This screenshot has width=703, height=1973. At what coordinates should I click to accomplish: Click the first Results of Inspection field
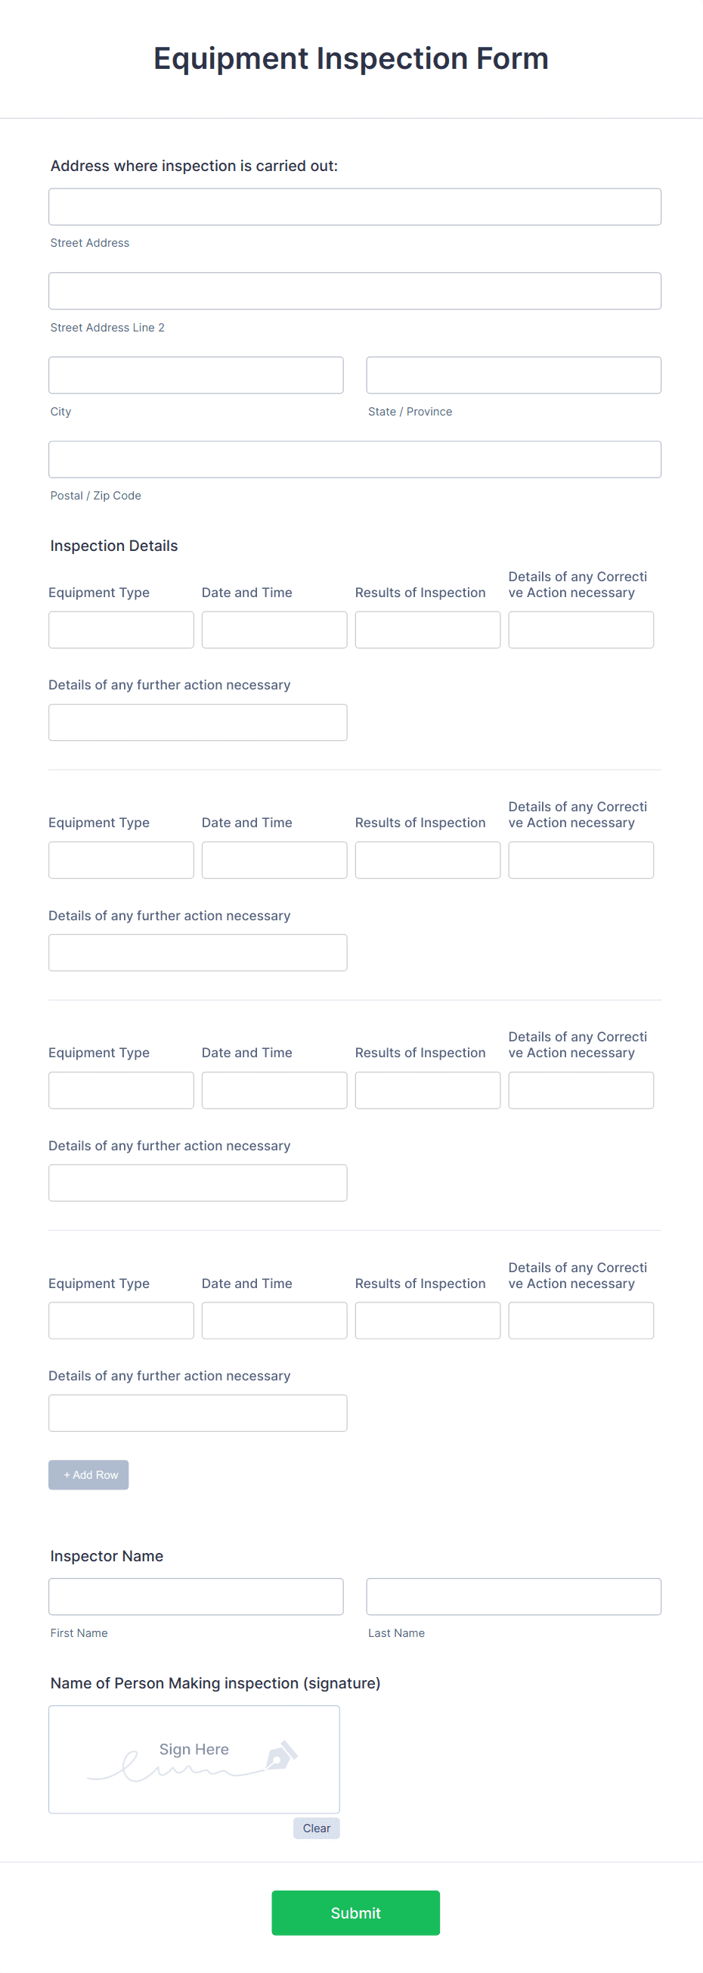point(427,629)
